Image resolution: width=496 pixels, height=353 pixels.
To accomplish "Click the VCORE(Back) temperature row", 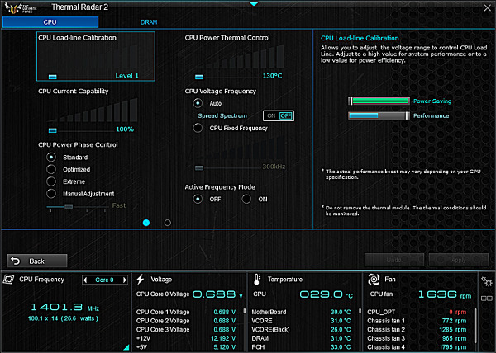I will [x=302, y=330].
